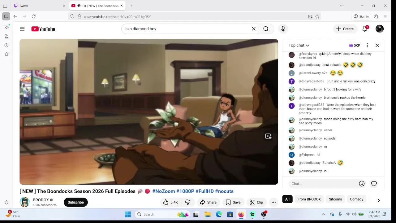396x223 pixels.
Task: Select the All filter chip
Action: [x=287, y=199]
